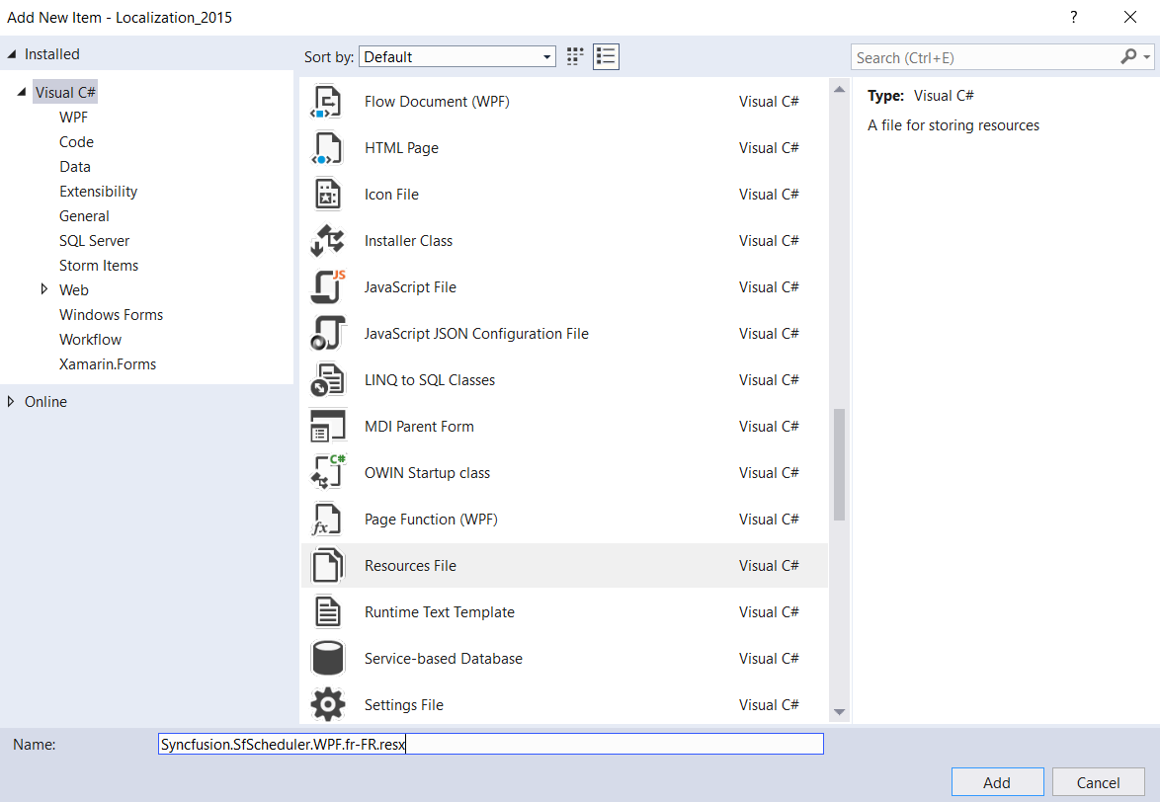
Task: Click the Cancel button
Action: click(1098, 782)
